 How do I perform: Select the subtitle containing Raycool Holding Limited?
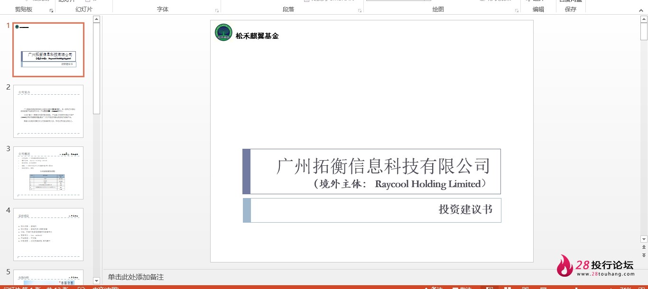400,184
